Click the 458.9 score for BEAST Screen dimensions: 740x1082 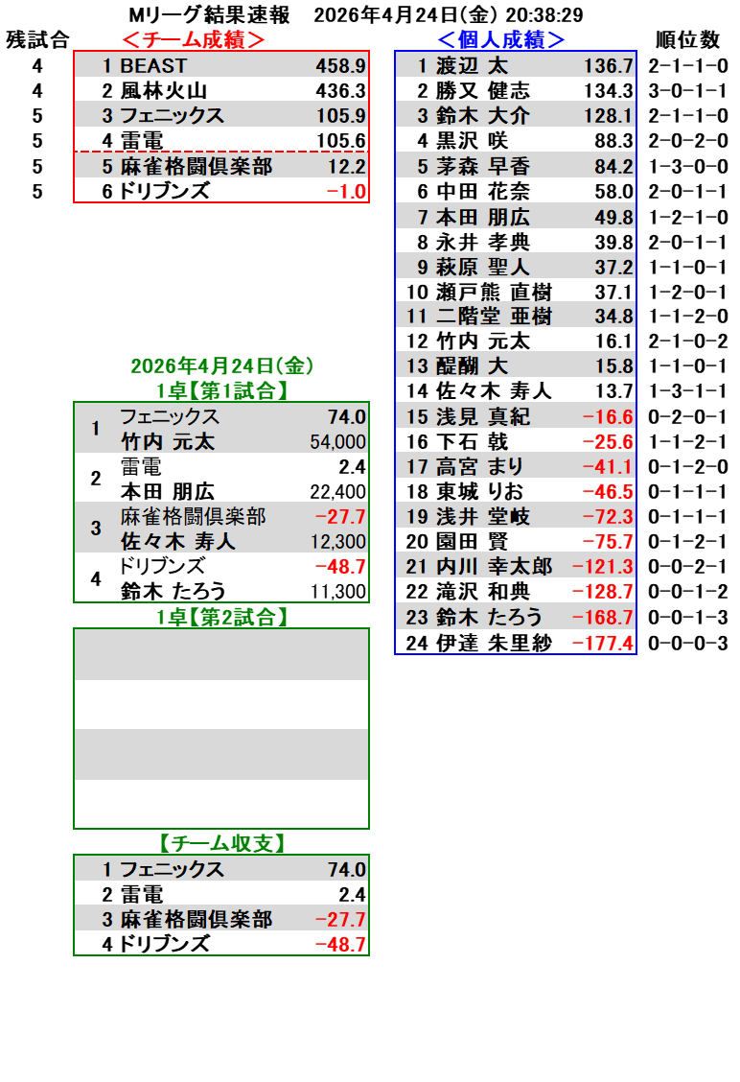tap(340, 65)
